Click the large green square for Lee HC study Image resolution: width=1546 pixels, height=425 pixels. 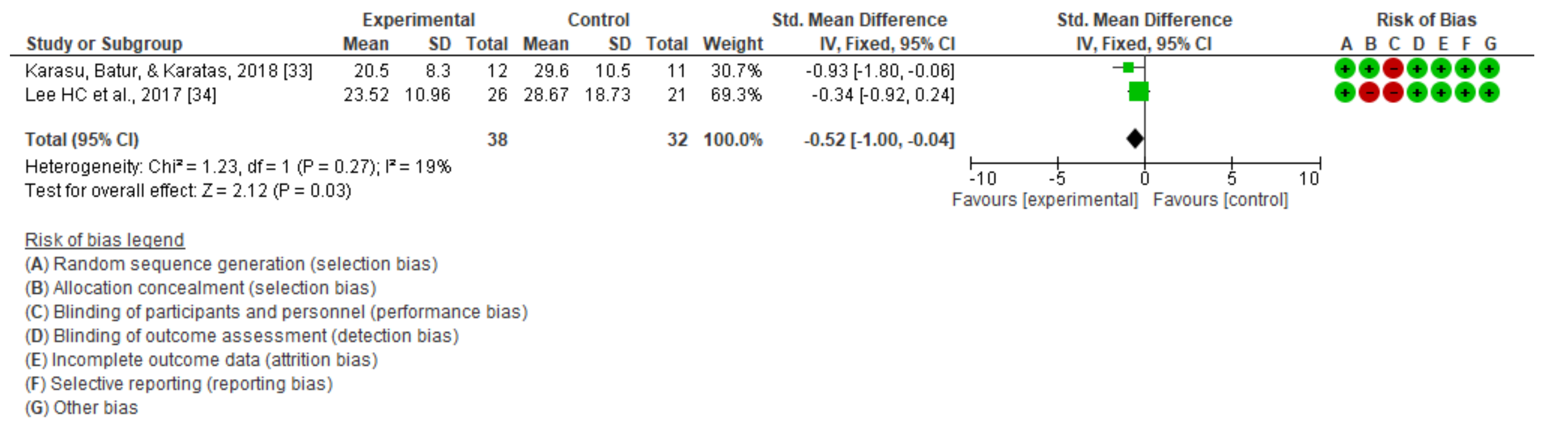click(x=1138, y=92)
